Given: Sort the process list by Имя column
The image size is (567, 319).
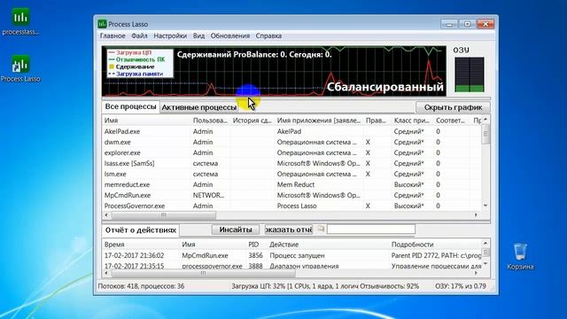Looking at the screenshot, I should point(146,121).
